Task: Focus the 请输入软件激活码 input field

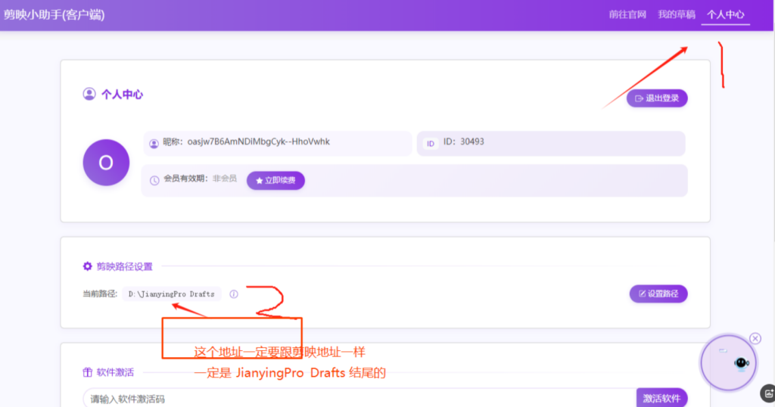Action: click(x=359, y=398)
